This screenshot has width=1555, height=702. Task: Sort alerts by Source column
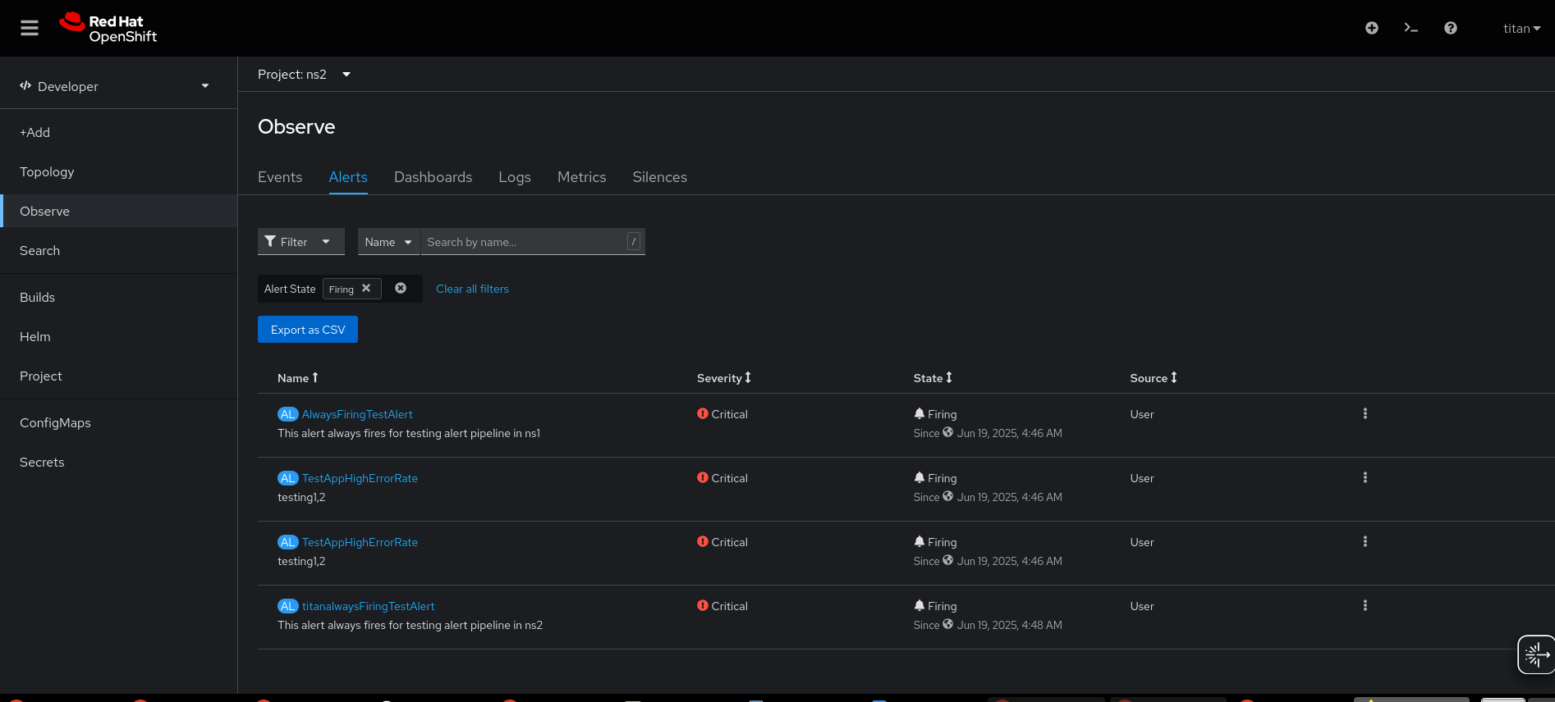point(1153,378)
